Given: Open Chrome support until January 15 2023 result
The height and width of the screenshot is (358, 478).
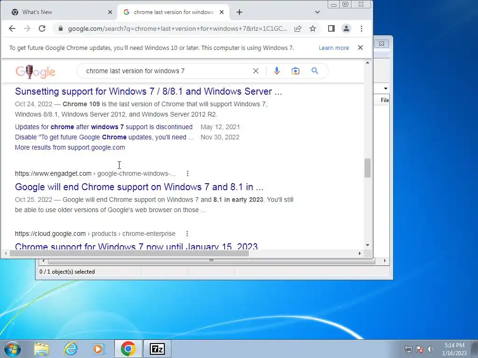Looking at the screenshot, I should (x=136, y=246).
